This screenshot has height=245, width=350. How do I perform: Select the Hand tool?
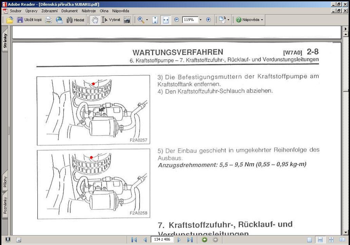(95, 20)
